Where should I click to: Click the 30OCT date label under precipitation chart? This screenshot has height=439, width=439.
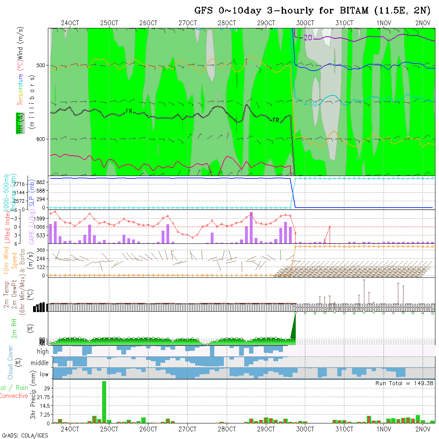point(305,429)
